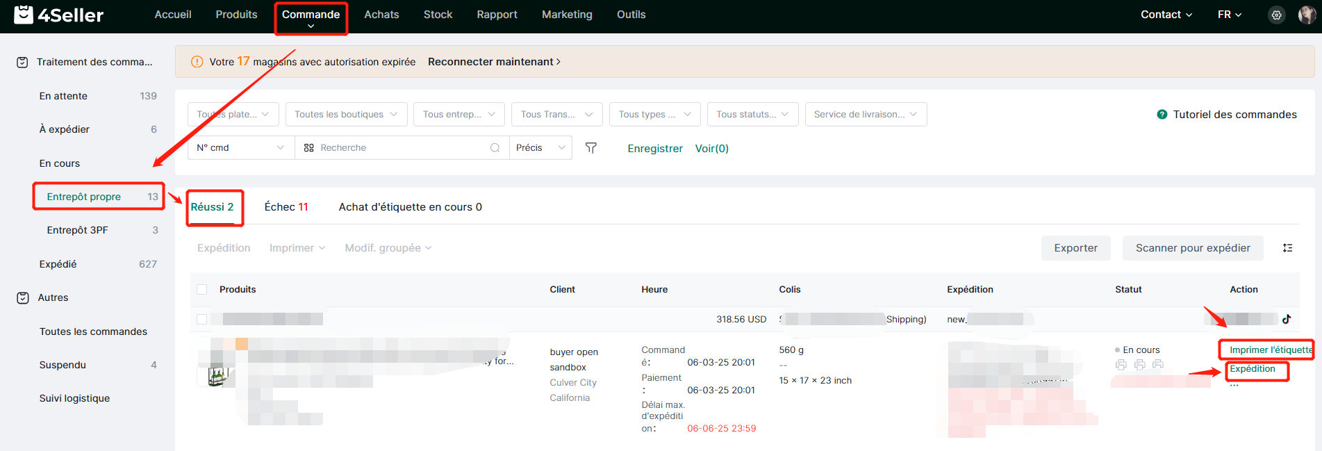Select all orders with header checkbox
The width and height of the screenshot is (1322, 451).
(202, 290)
